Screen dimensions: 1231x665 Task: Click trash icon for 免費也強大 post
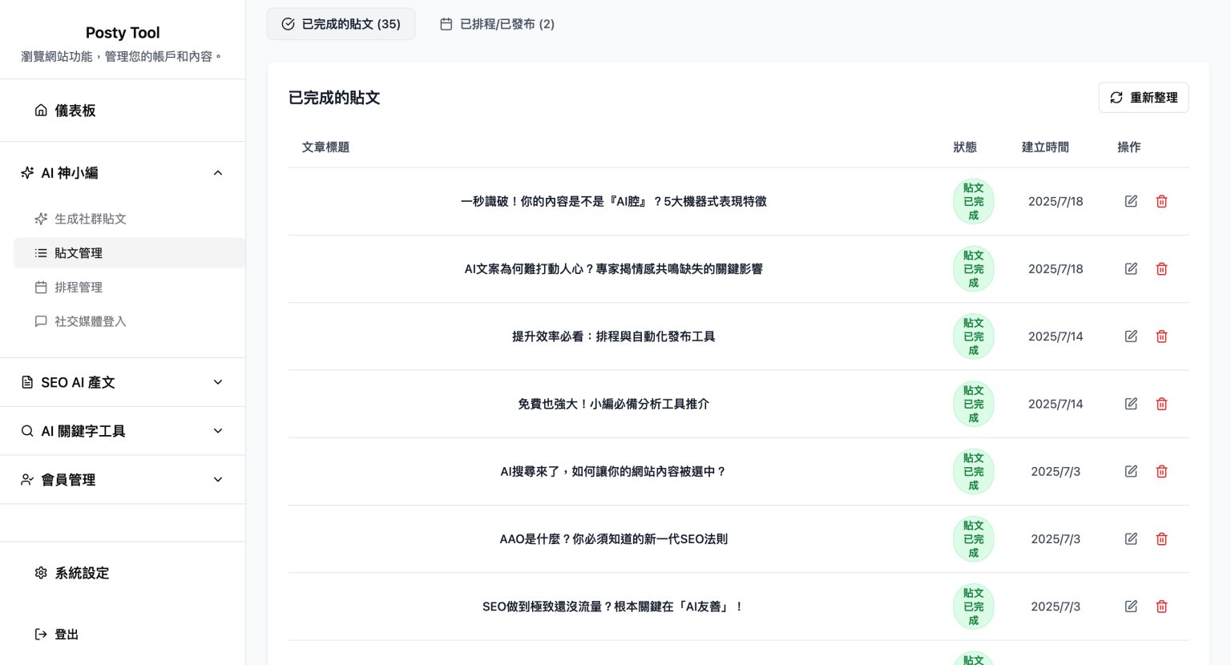pos(1161,404)
